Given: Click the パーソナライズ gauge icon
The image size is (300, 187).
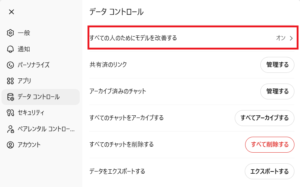Looking at the screenshot, I should 10,65.
